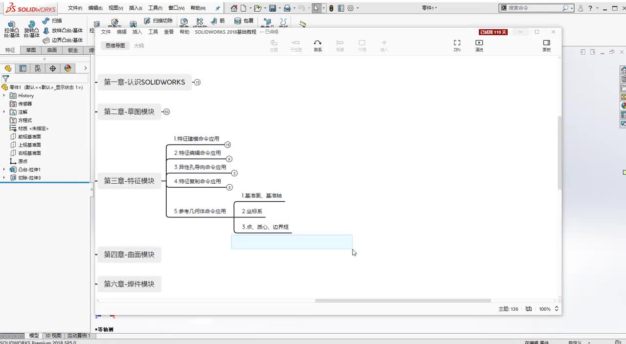Screen dimensions: 626x344
Task: Open the DisplayManager color ball tab
Action: (67, 68)
